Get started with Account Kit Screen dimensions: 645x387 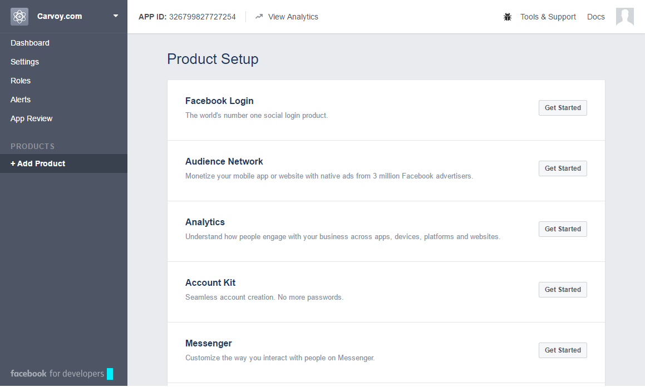coord(563,289)
